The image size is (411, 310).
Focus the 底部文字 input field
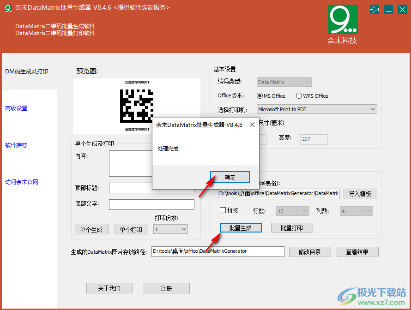[x=151, y=204]
